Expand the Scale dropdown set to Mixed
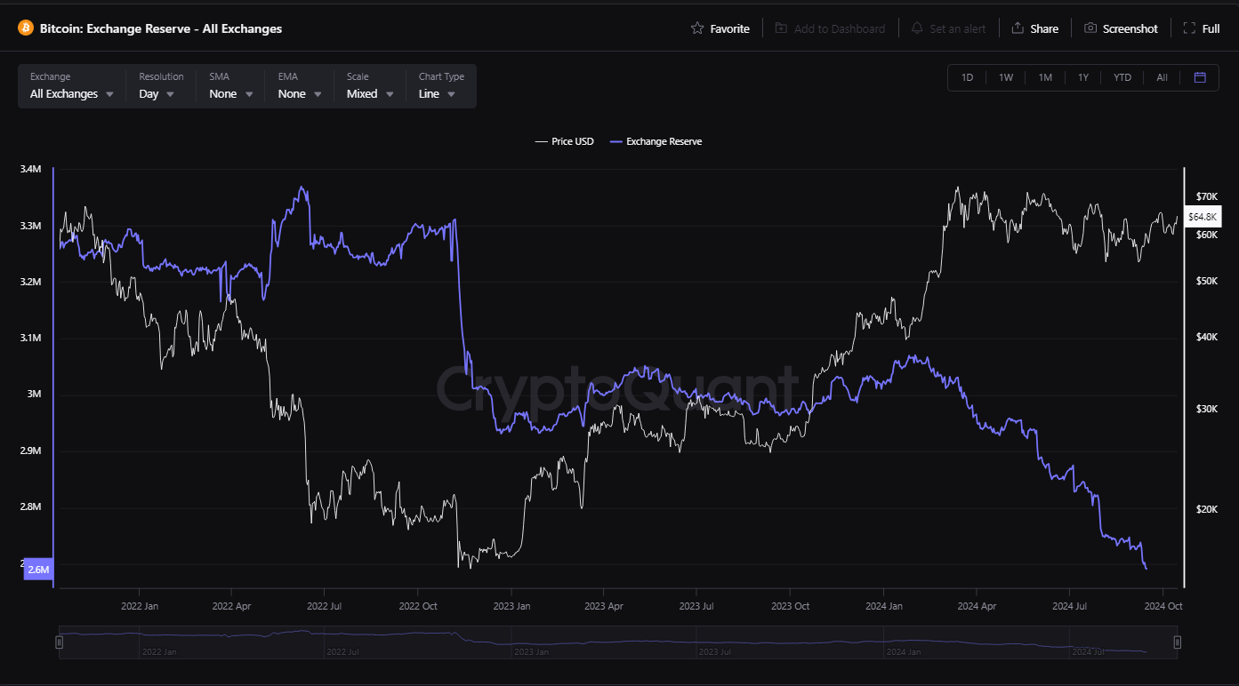The image size is (1239, 686). pyautogui.click(x=370, y=93)
